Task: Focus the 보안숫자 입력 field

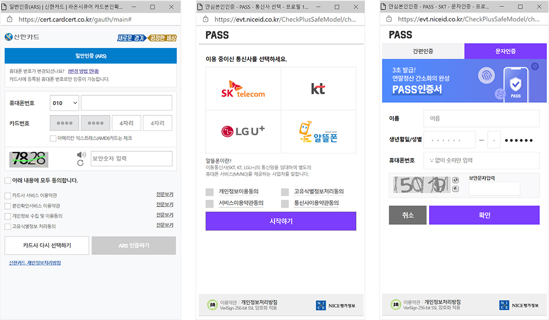Action: pos(131,159)
